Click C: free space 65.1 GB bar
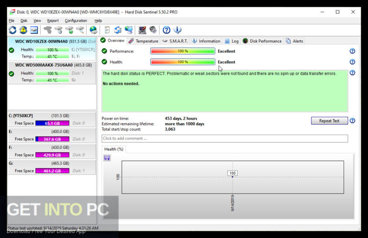This screenshot has height=238, width=368. (x=52, y=123)
